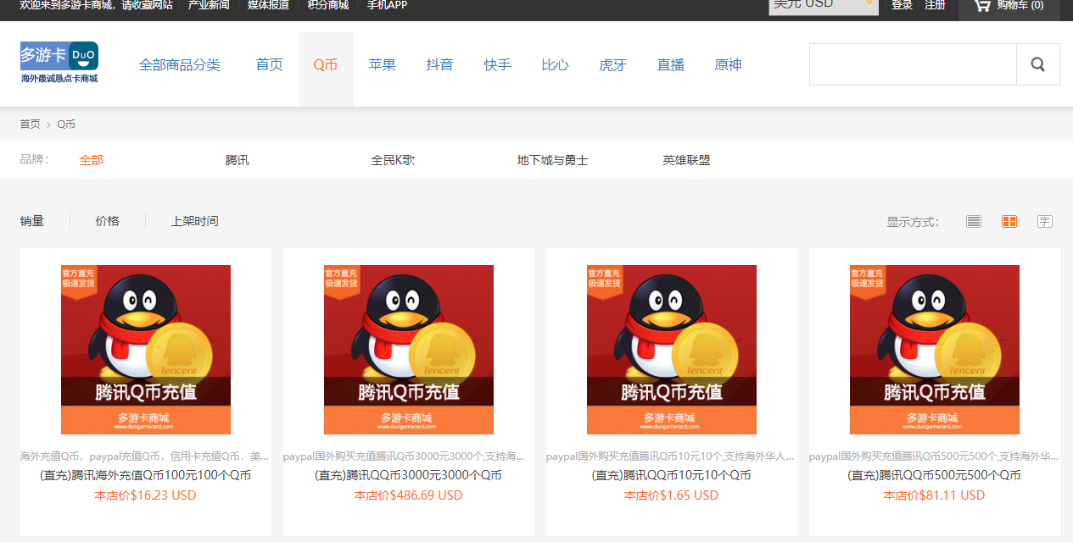This screenshot has width=1073, height=542.
Task: Click price 本店价$16.23 USD
Action: tap(146, 495)
